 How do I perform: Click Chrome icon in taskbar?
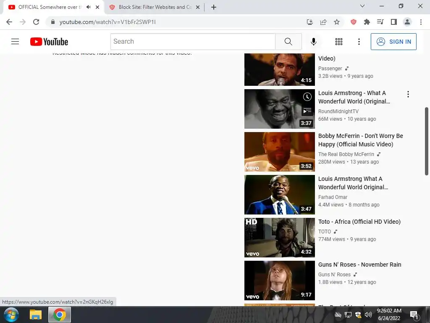tap(60, 315)
